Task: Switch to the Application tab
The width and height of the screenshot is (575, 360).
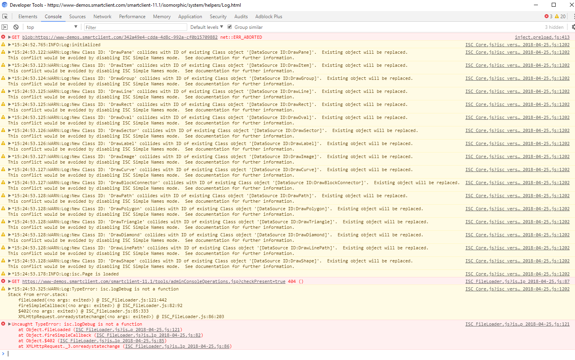Action: coord(190,17)
